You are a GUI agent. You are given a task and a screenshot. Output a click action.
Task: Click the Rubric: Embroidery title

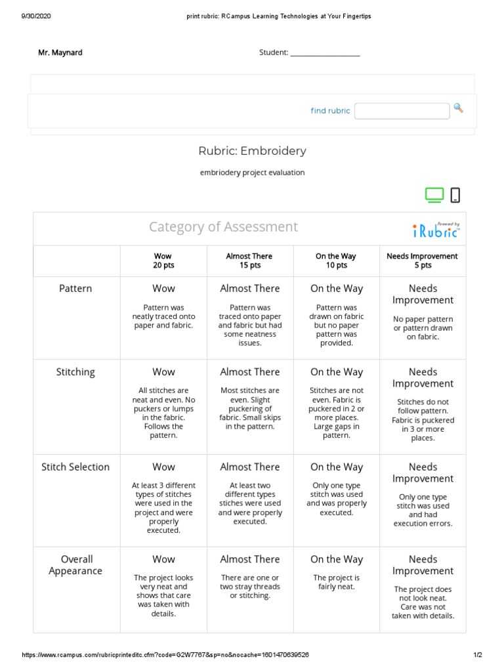click(253, 151)
